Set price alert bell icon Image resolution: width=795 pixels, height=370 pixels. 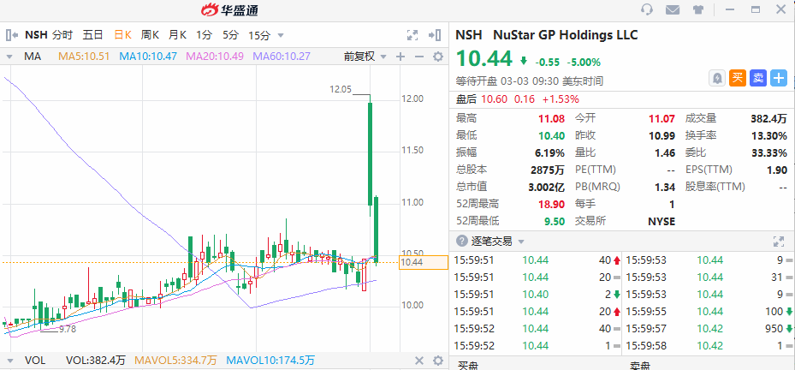point(717,78)
